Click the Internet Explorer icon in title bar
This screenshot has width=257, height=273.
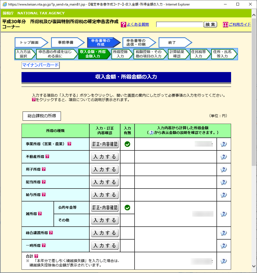coord(5,4)
